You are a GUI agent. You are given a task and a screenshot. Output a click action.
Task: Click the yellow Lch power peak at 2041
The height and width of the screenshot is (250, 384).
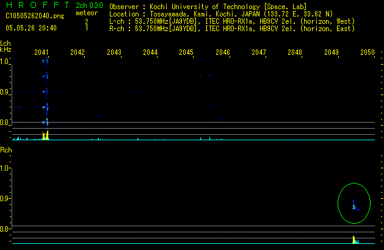(x=46, y=135)
